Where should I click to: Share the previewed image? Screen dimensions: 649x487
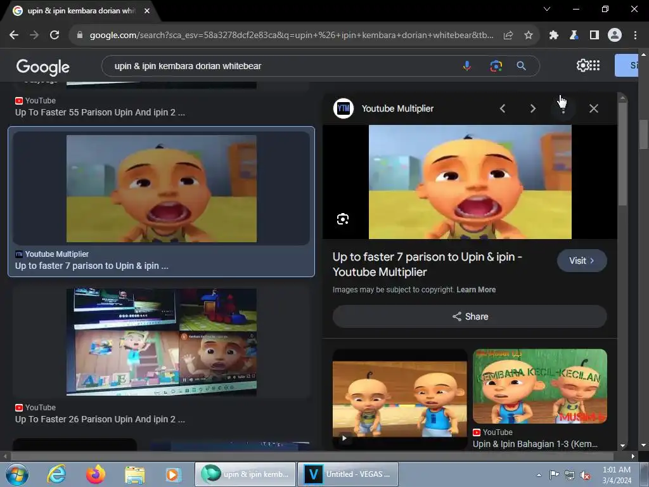(x=470, y=316)
